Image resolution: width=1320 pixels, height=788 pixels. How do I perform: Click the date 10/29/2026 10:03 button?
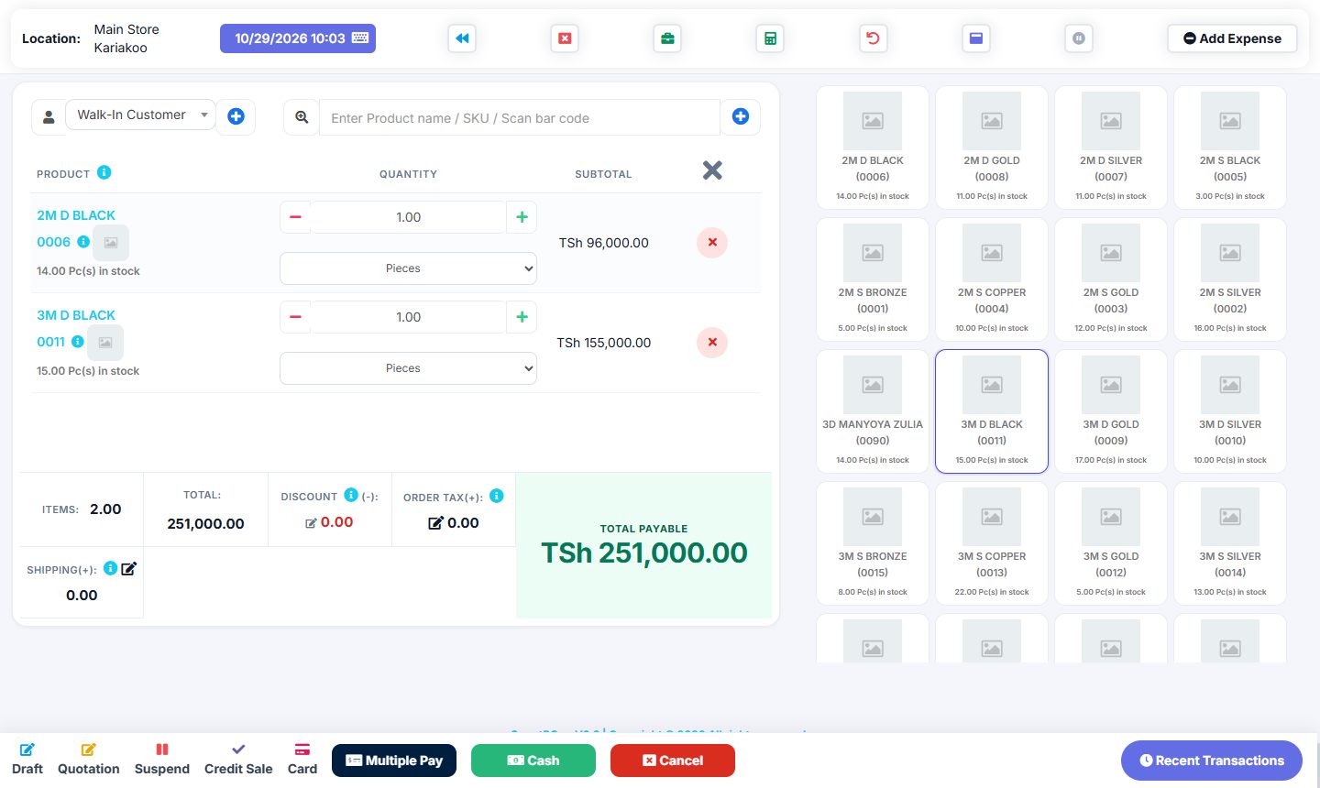[298, 38]
